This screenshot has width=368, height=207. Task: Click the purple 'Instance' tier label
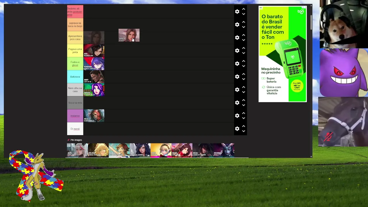(x=75, y=116)
